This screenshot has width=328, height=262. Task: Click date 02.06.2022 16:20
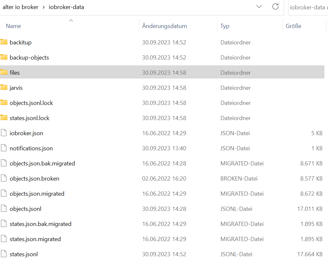(164, 179)
